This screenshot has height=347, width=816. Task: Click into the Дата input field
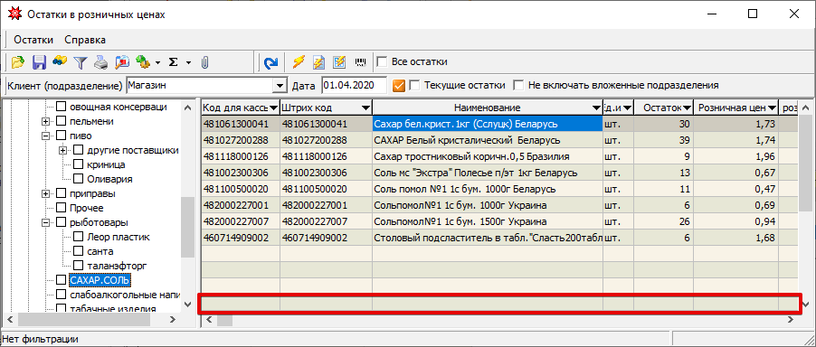[355, 85]
